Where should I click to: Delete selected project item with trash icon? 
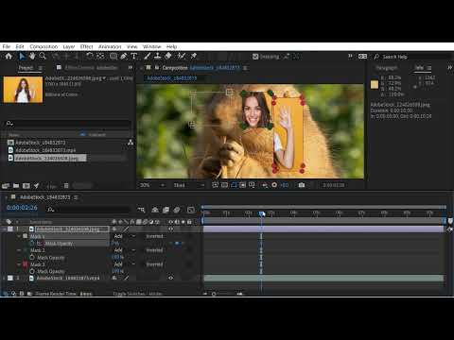tap(66, 186)
